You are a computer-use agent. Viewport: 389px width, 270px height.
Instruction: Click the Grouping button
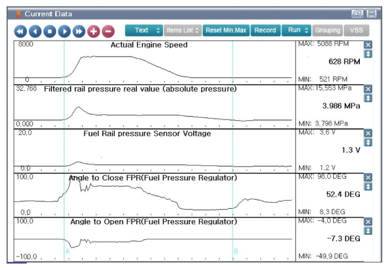coord(328,30)
